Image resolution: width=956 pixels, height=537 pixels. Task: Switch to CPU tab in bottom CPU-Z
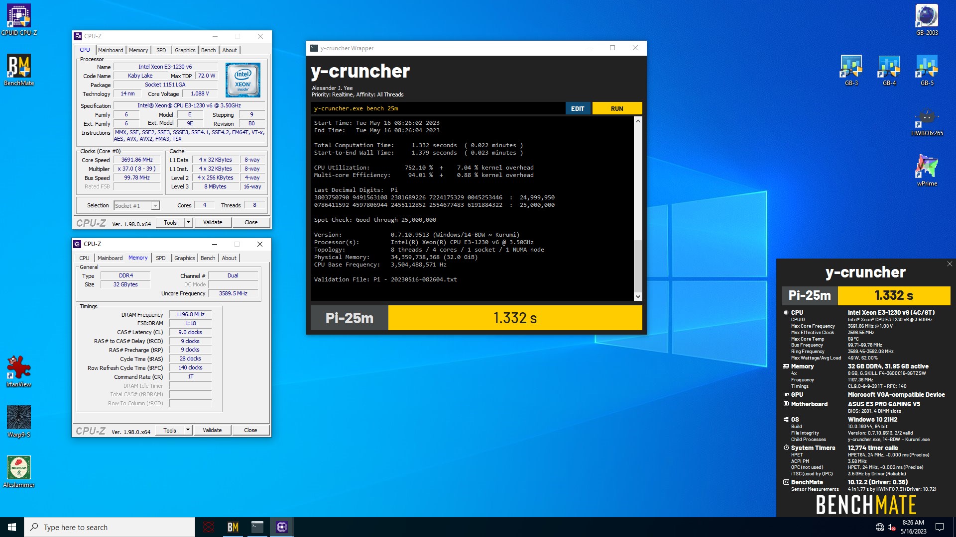[x=85, y=258]
